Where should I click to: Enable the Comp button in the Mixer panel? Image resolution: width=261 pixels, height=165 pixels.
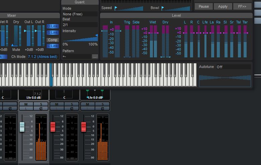[x=53, y=40]
